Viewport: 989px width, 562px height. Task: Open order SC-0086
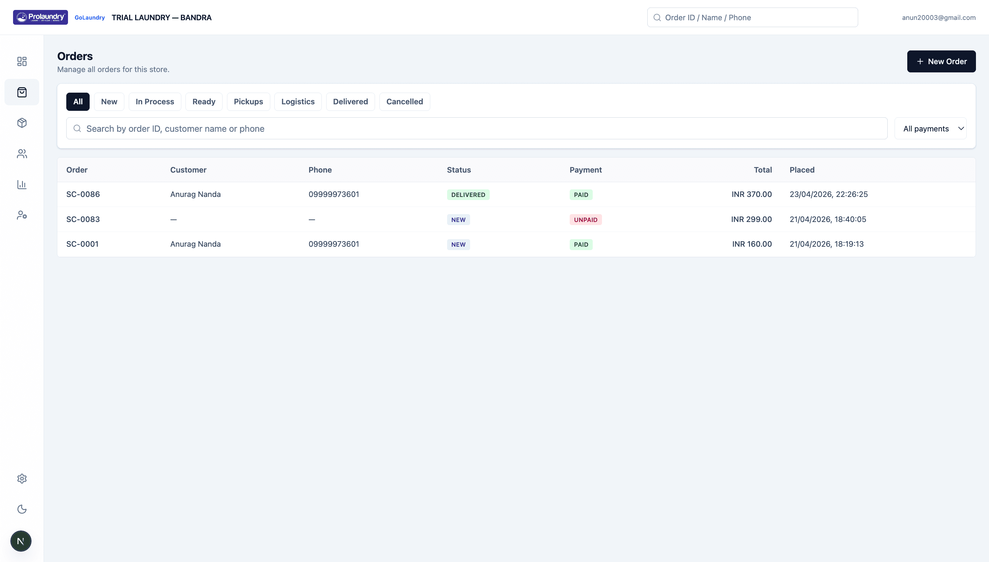[x=83, y=194]
